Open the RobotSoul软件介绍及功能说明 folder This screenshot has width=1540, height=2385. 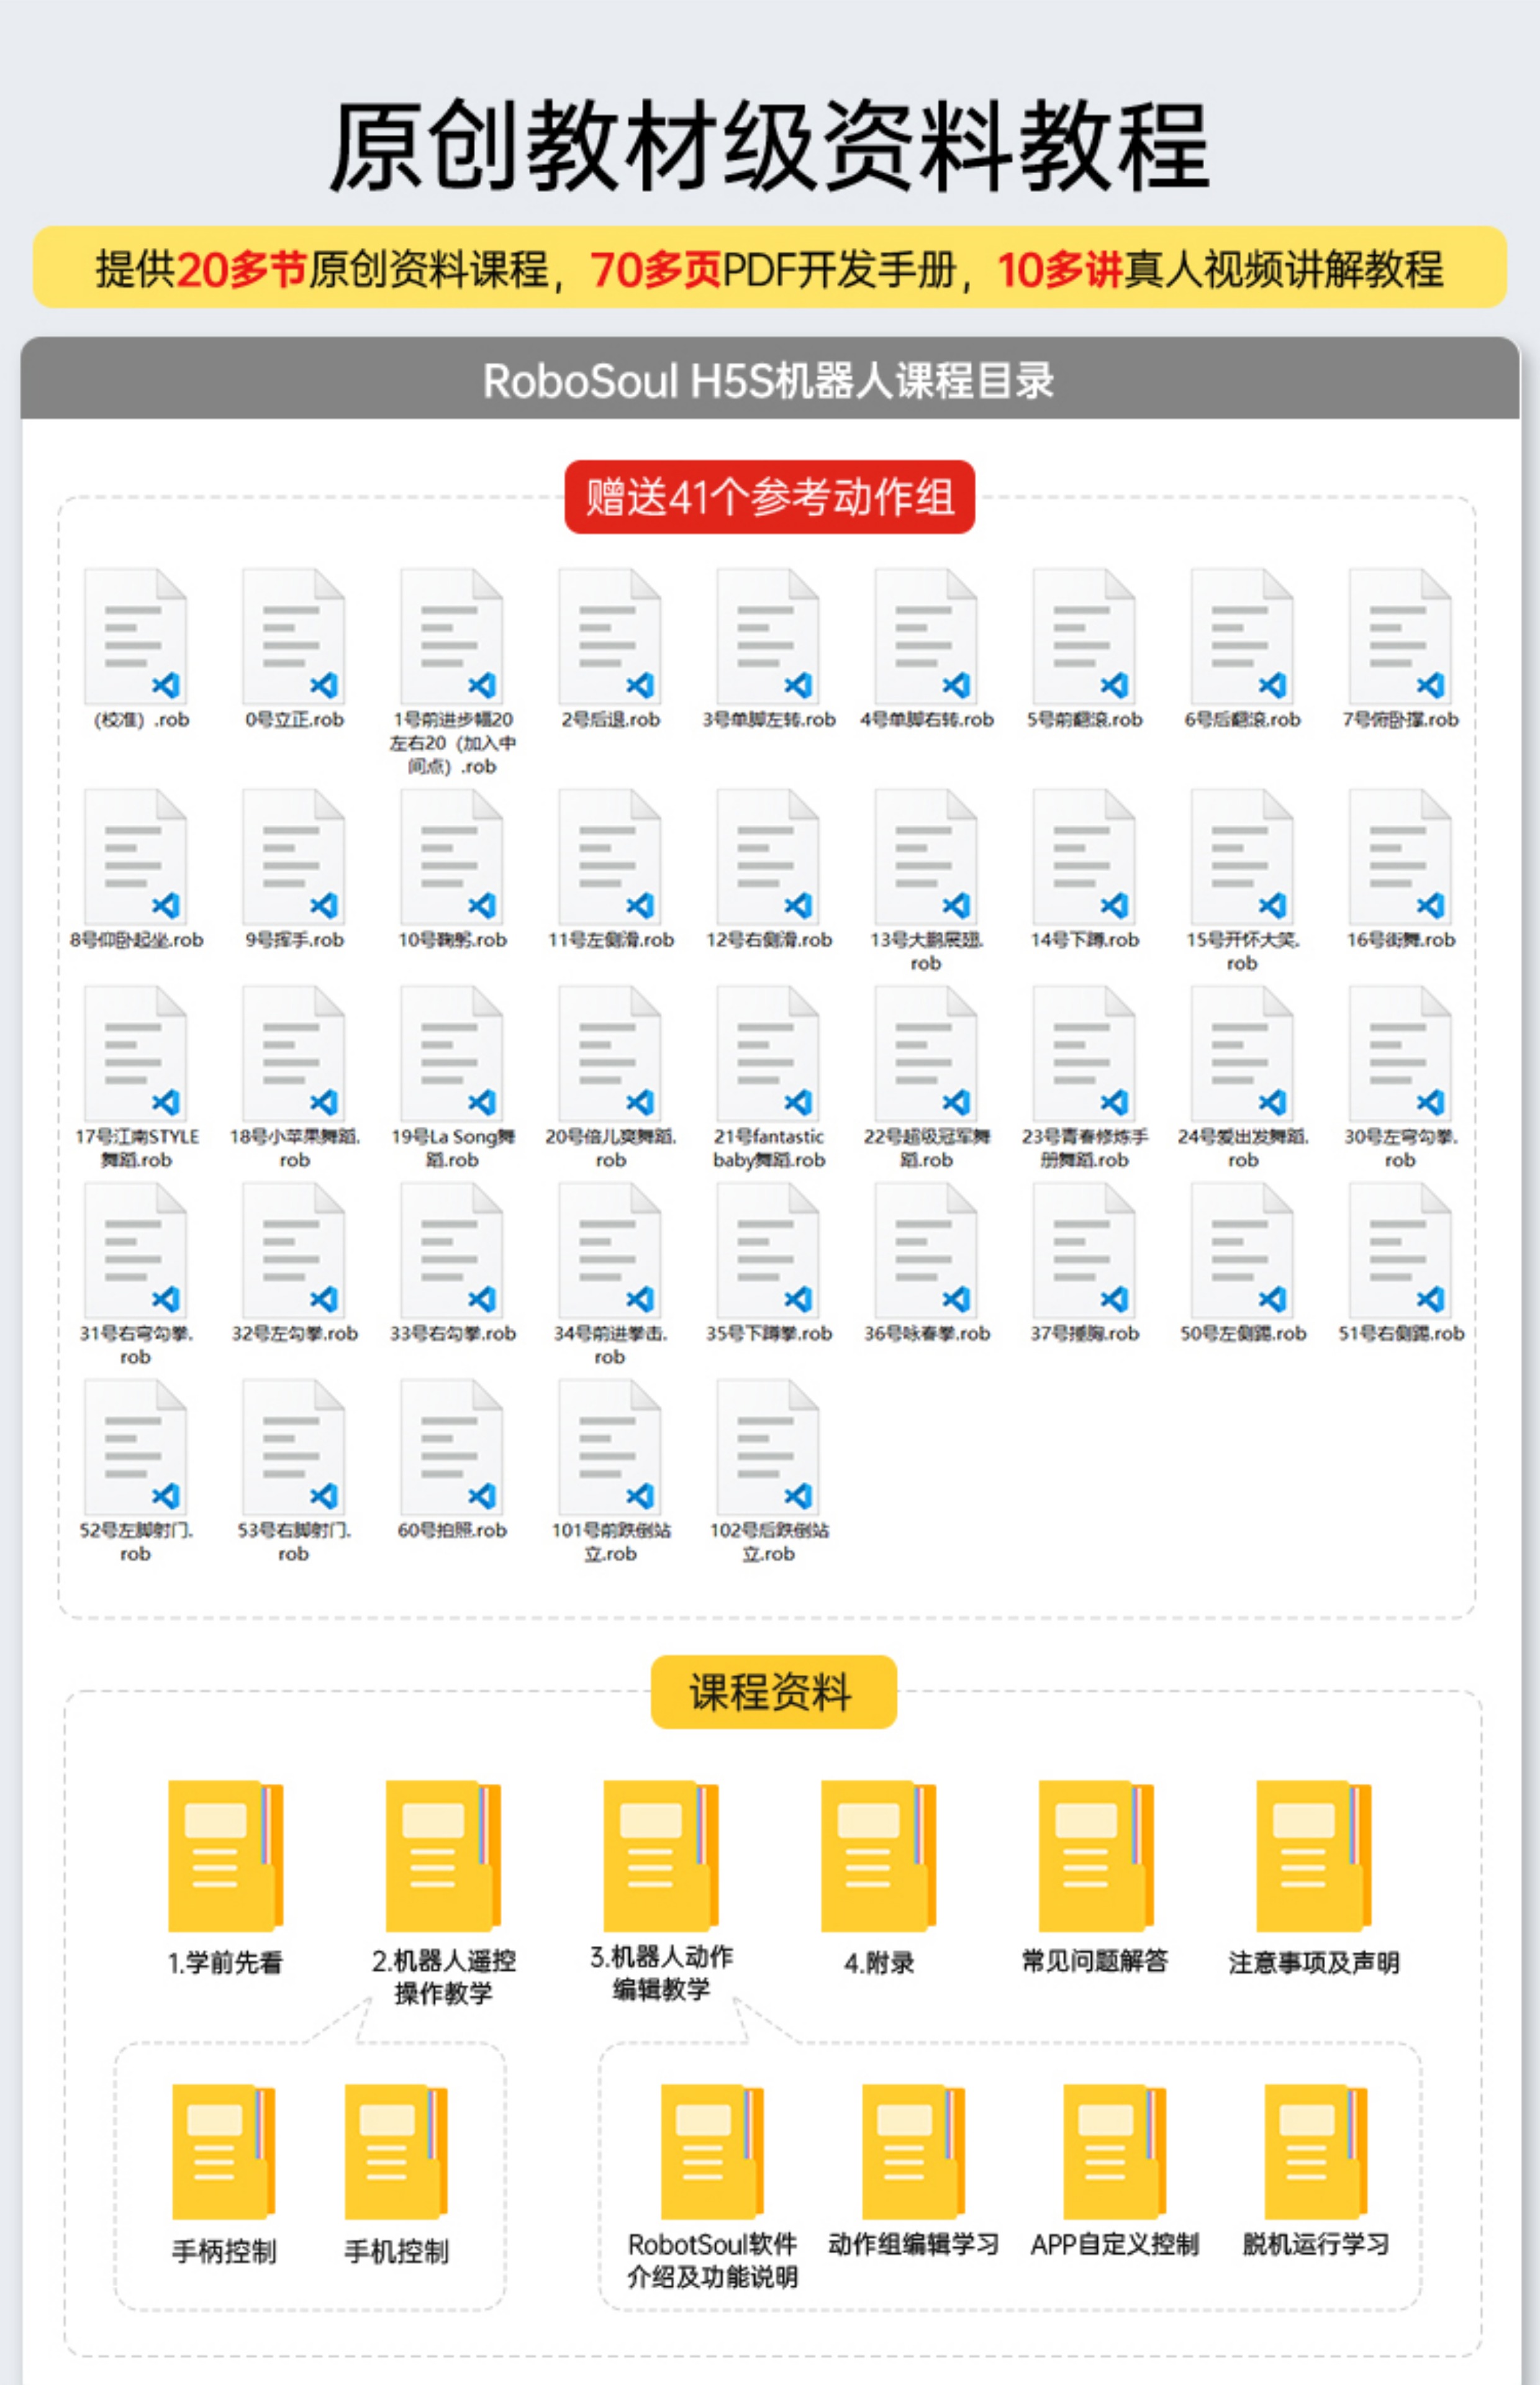point(712,2151)
